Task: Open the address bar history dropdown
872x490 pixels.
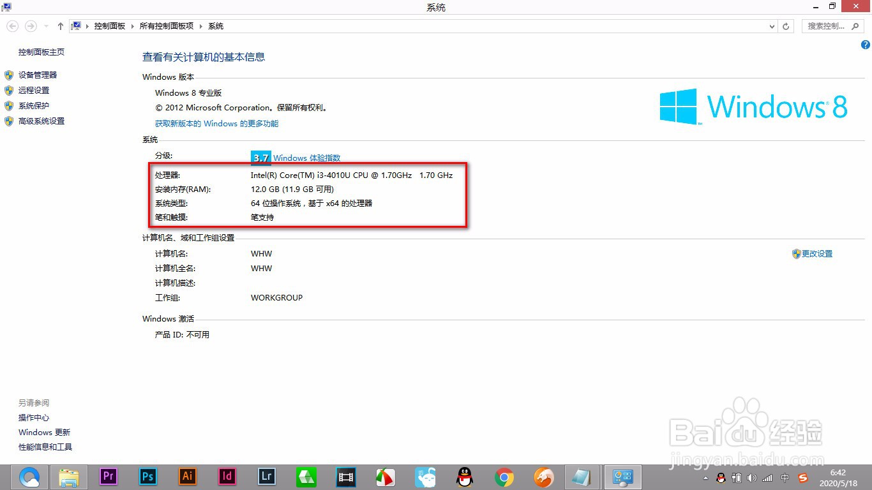Action: pyautogui.click(x=772, y=26)
